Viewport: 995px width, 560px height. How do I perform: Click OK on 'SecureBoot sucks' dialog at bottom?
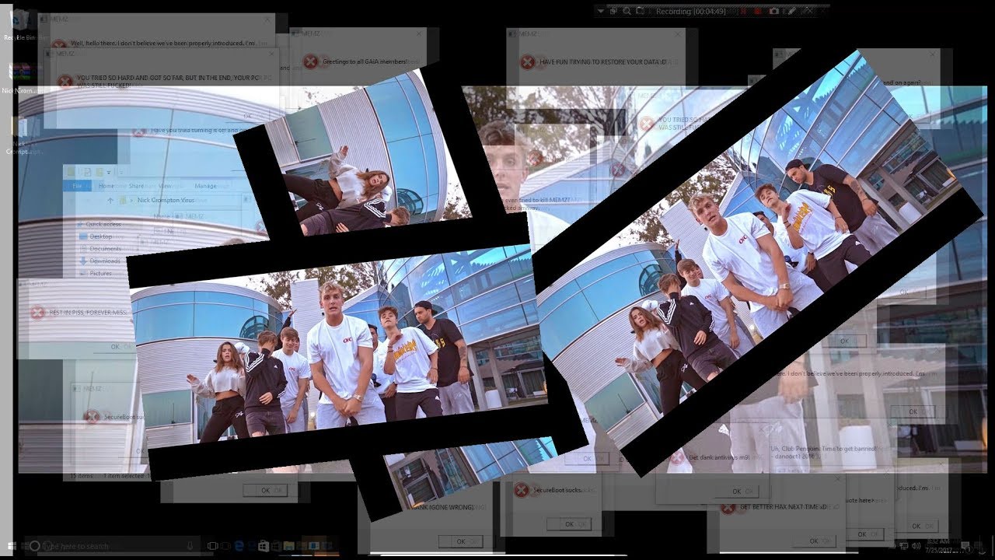click(569, 524)
